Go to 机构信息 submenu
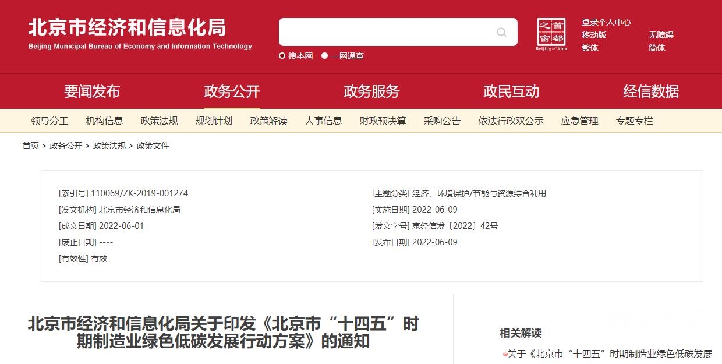Screen dimensions: 722x364 tap(105, 121)
